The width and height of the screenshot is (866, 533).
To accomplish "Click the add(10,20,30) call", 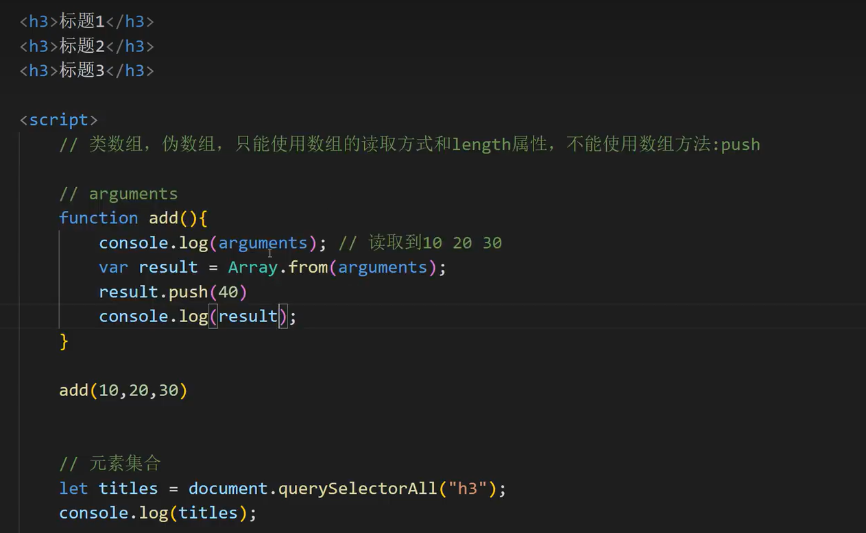I will pos(123,391).
